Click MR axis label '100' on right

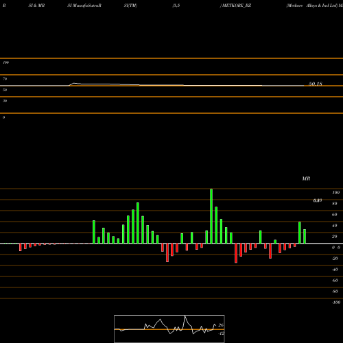(335, 193)
